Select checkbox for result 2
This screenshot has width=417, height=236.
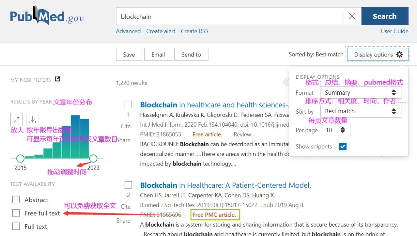(128, 185)
